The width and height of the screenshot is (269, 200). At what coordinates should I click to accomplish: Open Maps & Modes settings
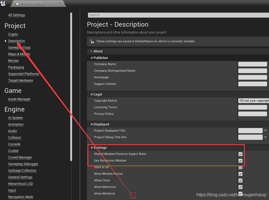pyautogui.click(x=19, y=54)
